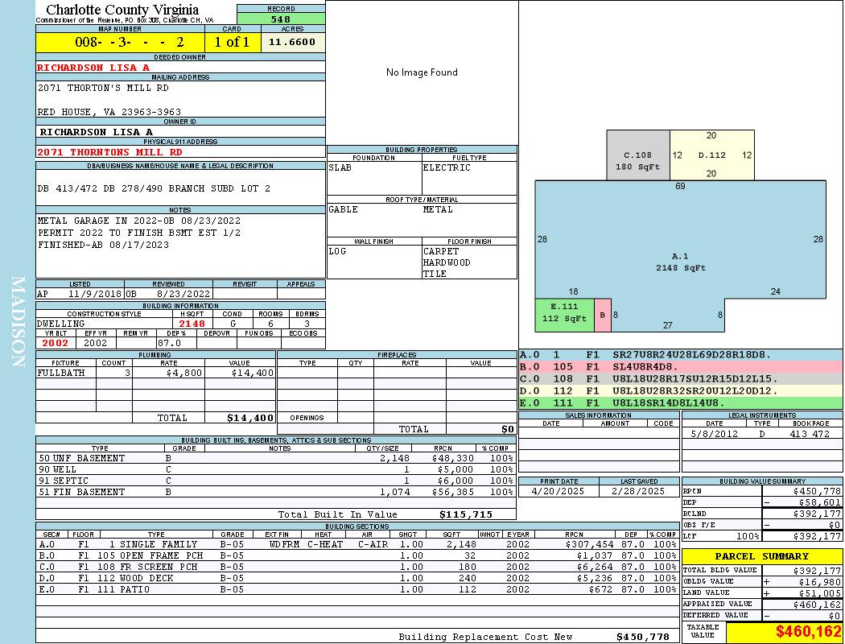845x644 pixels.
Task: Select the pink B.0 105 sketch code row
Action: tap(681, 367)
